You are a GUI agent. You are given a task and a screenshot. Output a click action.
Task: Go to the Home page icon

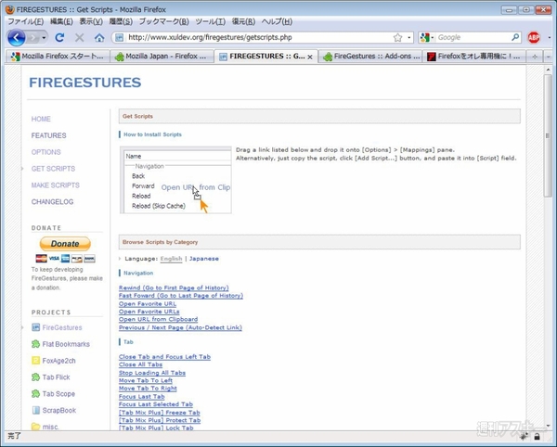pos(99,37)
